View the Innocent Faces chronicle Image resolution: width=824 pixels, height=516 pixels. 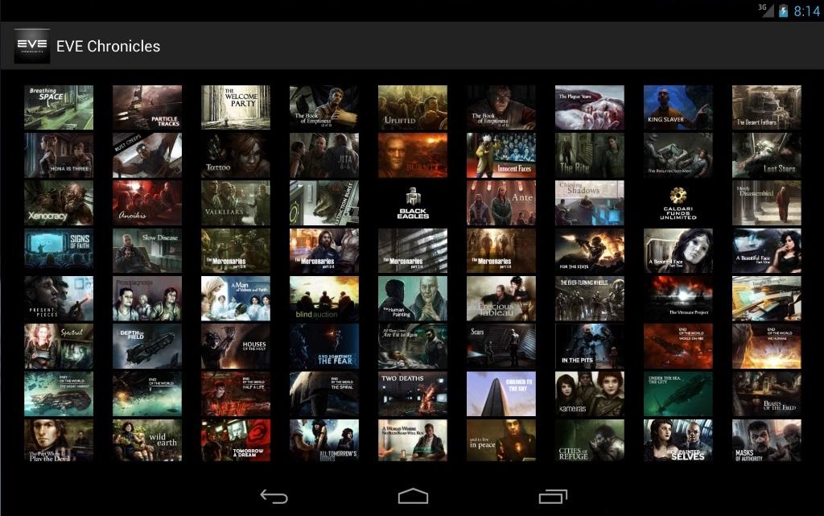tap(501, 155)
